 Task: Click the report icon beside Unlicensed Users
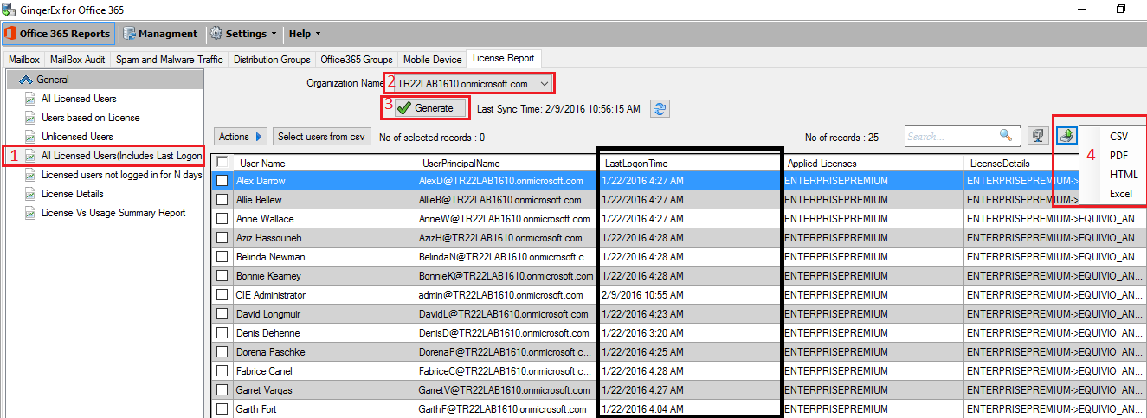point(31,137)
